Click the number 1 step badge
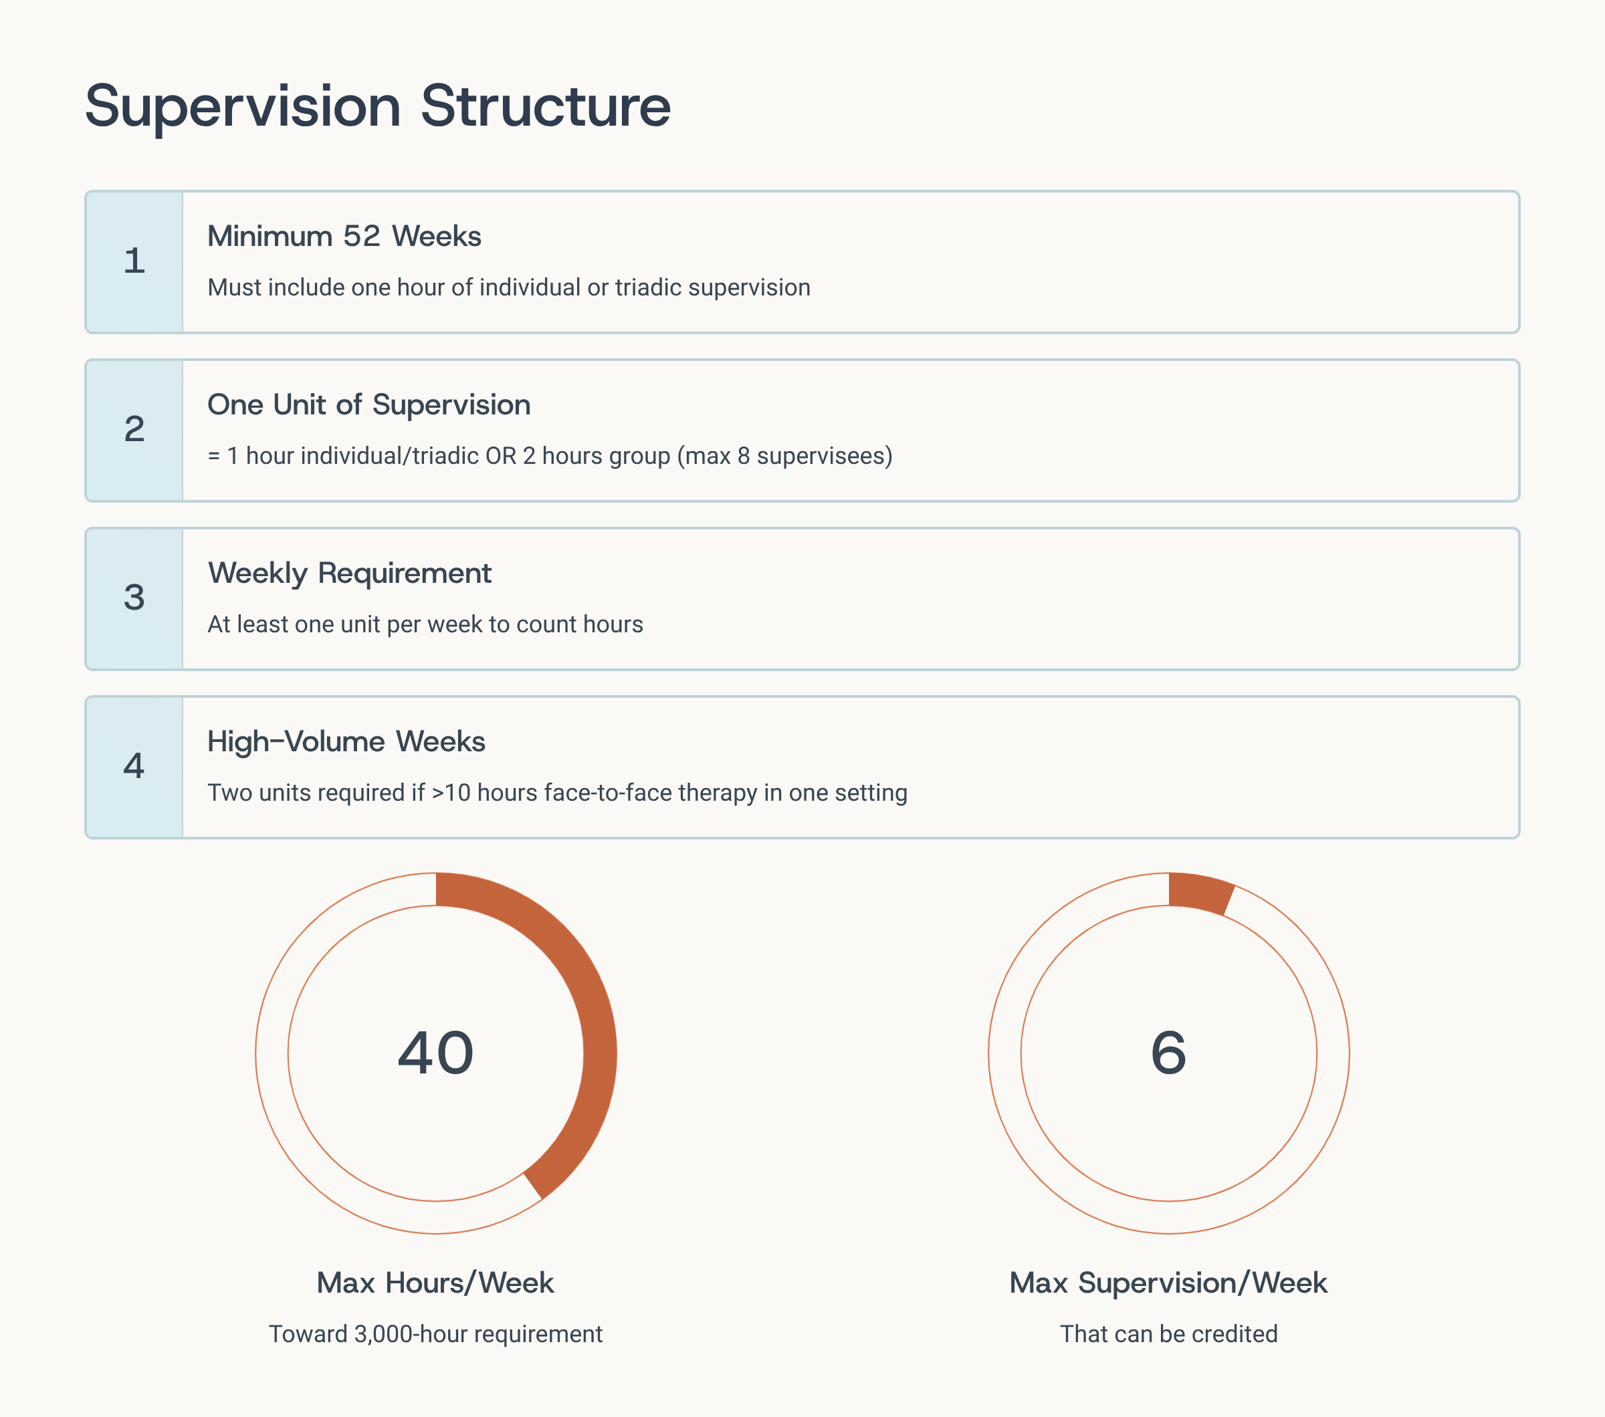This screenshot has width=1605, height=1417. tap(134, 261)
